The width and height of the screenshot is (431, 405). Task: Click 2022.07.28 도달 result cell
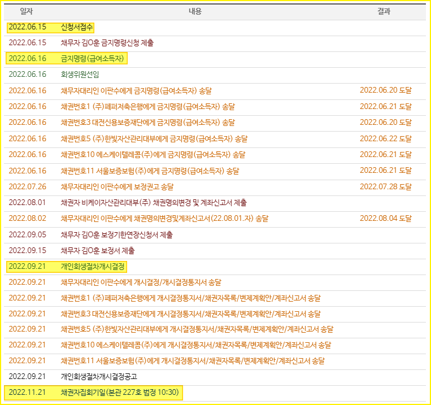pyautogui.click(x=386, y=187)
